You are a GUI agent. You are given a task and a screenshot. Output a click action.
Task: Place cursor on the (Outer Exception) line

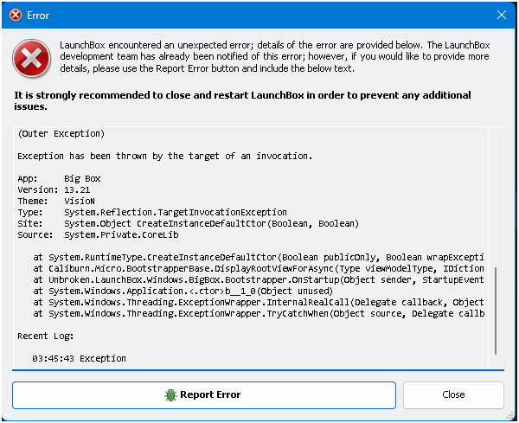[61, 134]
